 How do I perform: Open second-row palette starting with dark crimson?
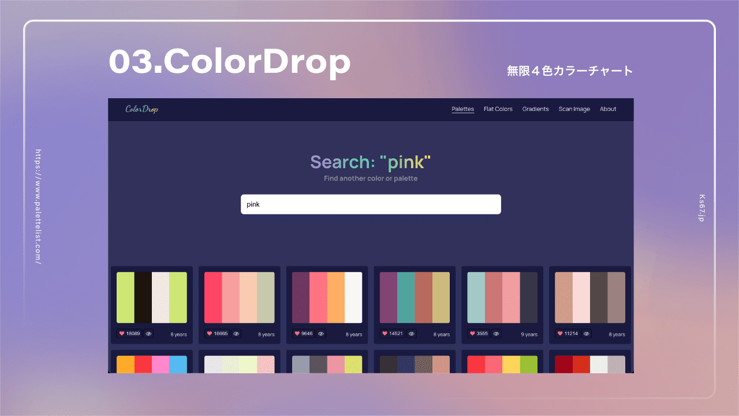(590, 364)
